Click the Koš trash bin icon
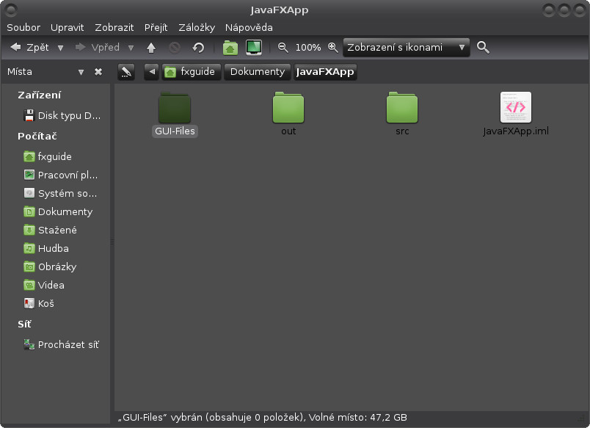The width and height of the screenshot is (590, 428). [x=29, y=303]
